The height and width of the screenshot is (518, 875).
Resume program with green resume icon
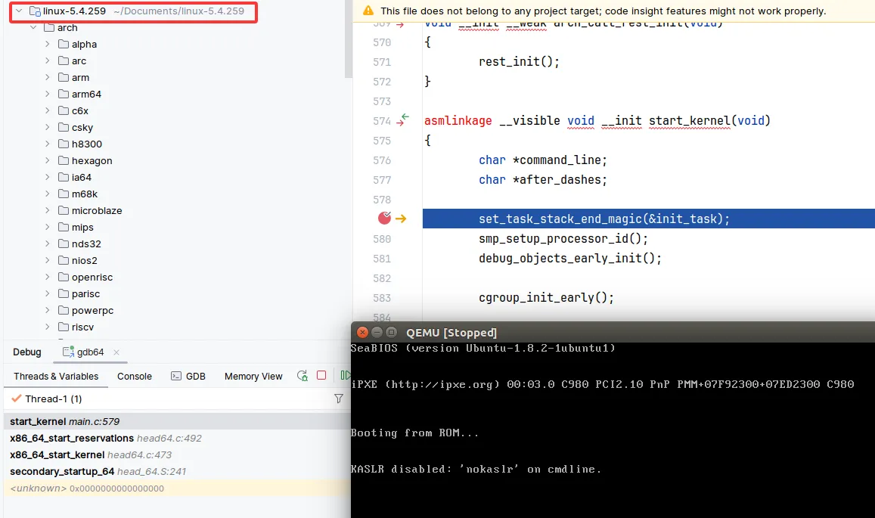346,375
